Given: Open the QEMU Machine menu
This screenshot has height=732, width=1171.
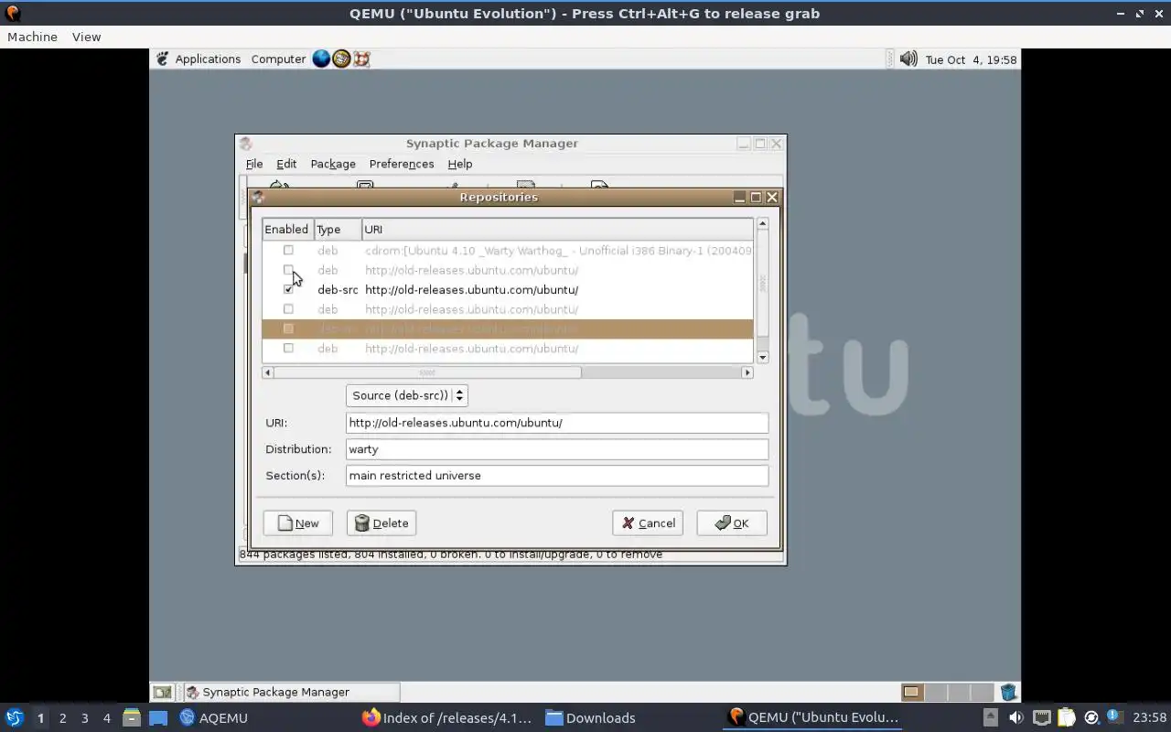Looking at the screenshot, I should pos(32,37).
